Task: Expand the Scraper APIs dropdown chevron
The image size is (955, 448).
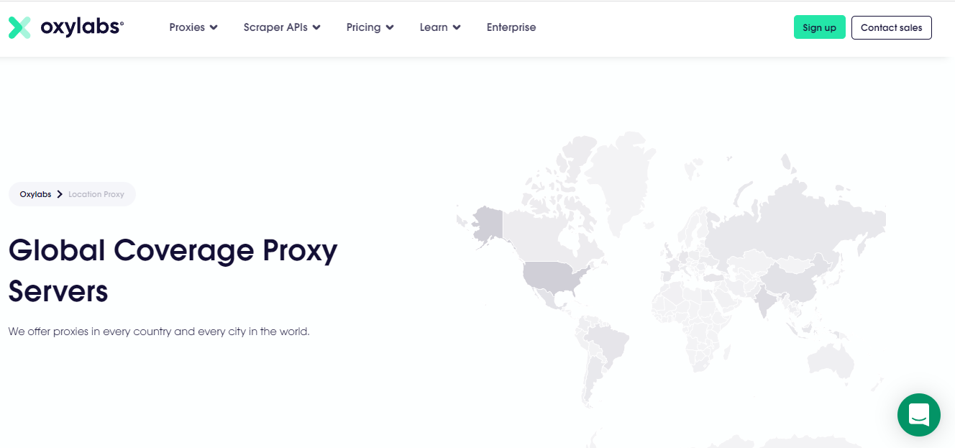Action: (316, 27)
